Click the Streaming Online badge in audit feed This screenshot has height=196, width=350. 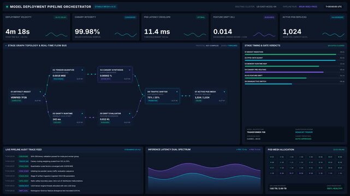133,150
